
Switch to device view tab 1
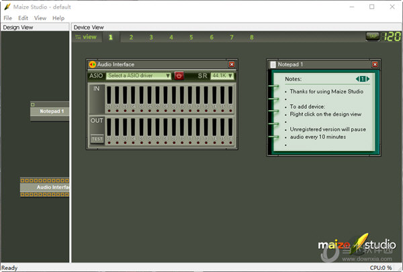111,38
